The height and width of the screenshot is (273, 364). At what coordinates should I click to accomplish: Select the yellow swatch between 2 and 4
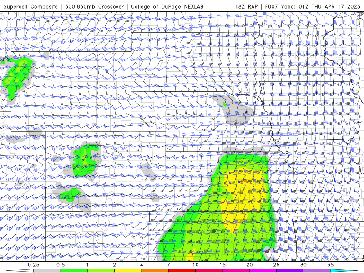(x=128, y=271)
